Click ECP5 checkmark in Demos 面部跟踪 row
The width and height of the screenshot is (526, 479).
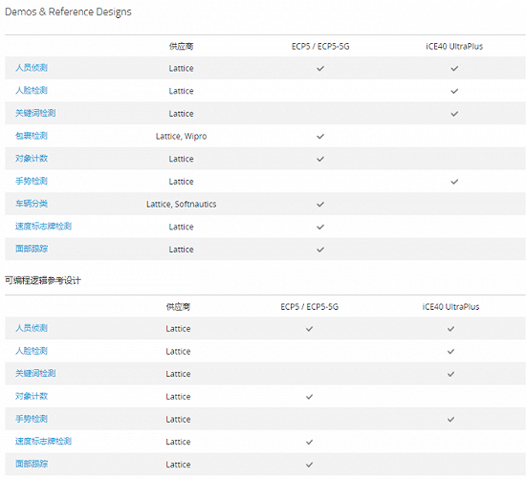320,250
